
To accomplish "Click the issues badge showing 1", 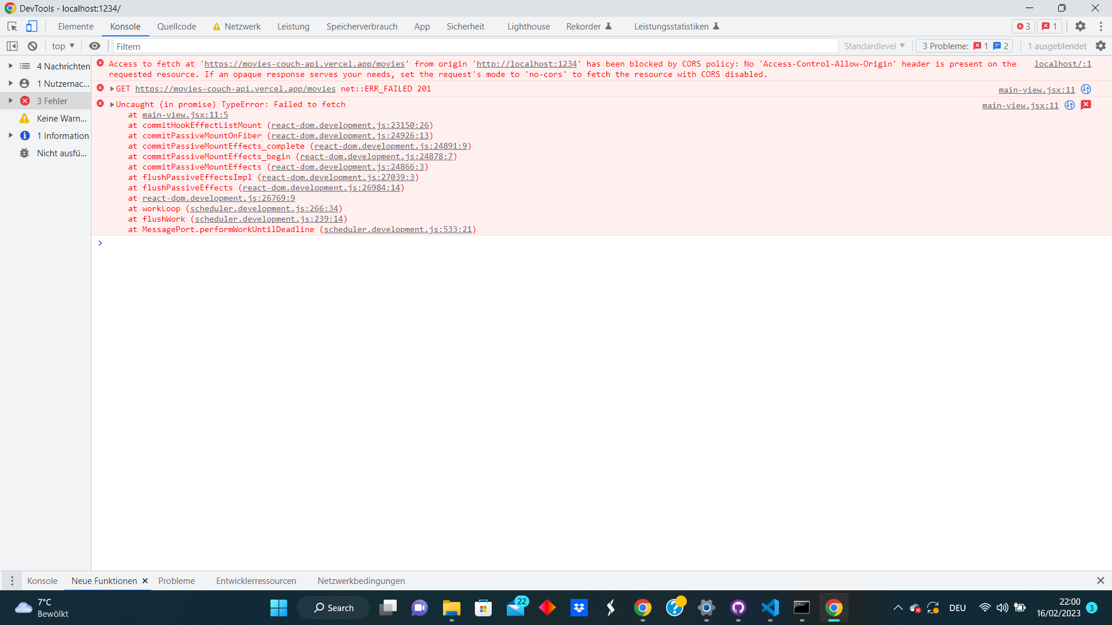I will (x=1049, y=27).
